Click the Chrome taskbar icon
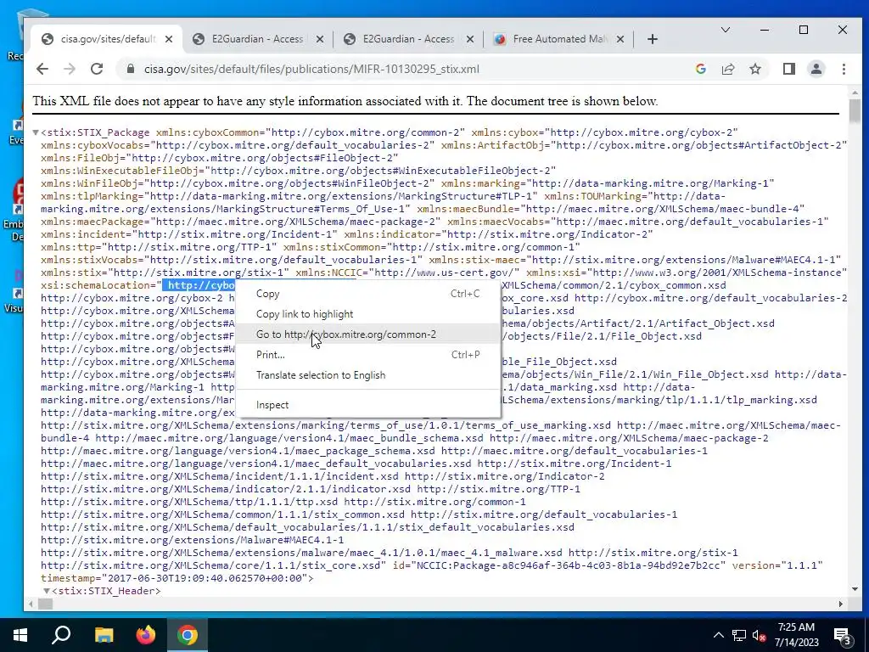Screen dimensions: 869x652 (188, 635)
